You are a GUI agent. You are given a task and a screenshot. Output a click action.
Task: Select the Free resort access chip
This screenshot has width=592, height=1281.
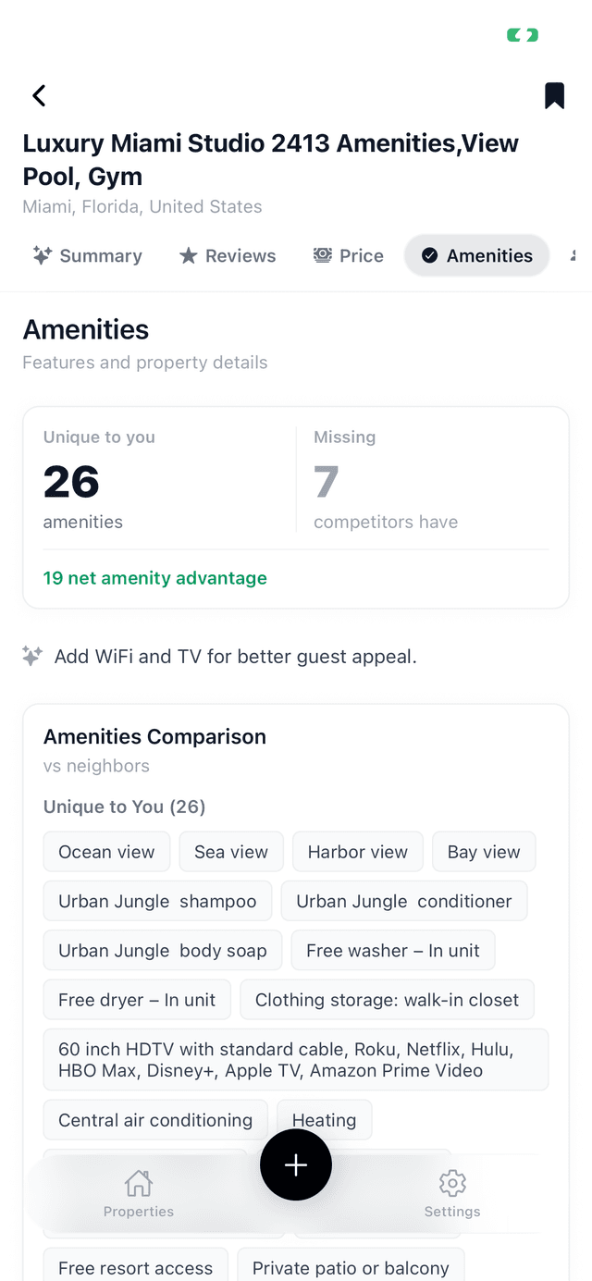pyautogui.click(x=135, y=1268)
